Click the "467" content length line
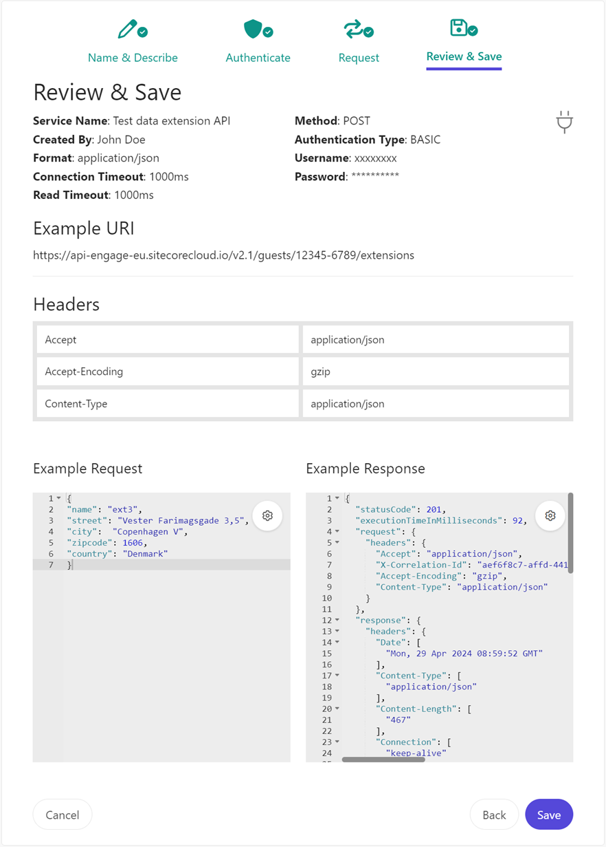The width and height of the screenshot is (606, 847). pyautogui.click(x=399, y=720)
